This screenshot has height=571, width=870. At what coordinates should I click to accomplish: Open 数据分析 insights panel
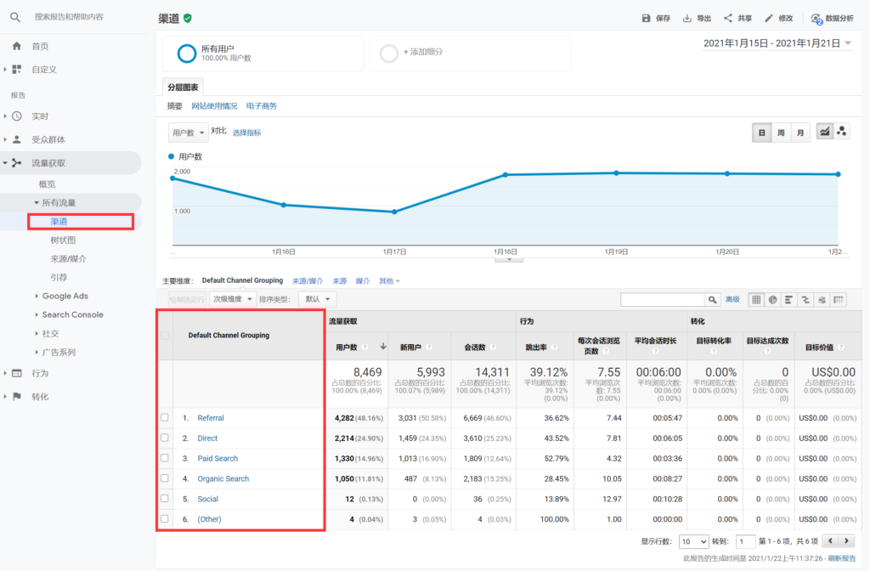832,18
